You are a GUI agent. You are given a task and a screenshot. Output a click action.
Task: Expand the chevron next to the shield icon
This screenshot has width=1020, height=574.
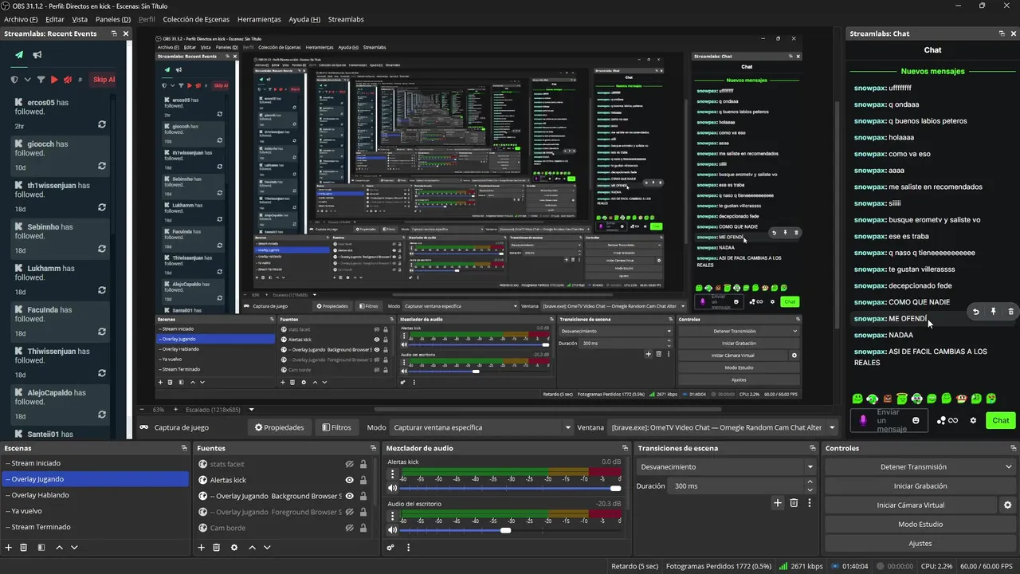[28, 80]
